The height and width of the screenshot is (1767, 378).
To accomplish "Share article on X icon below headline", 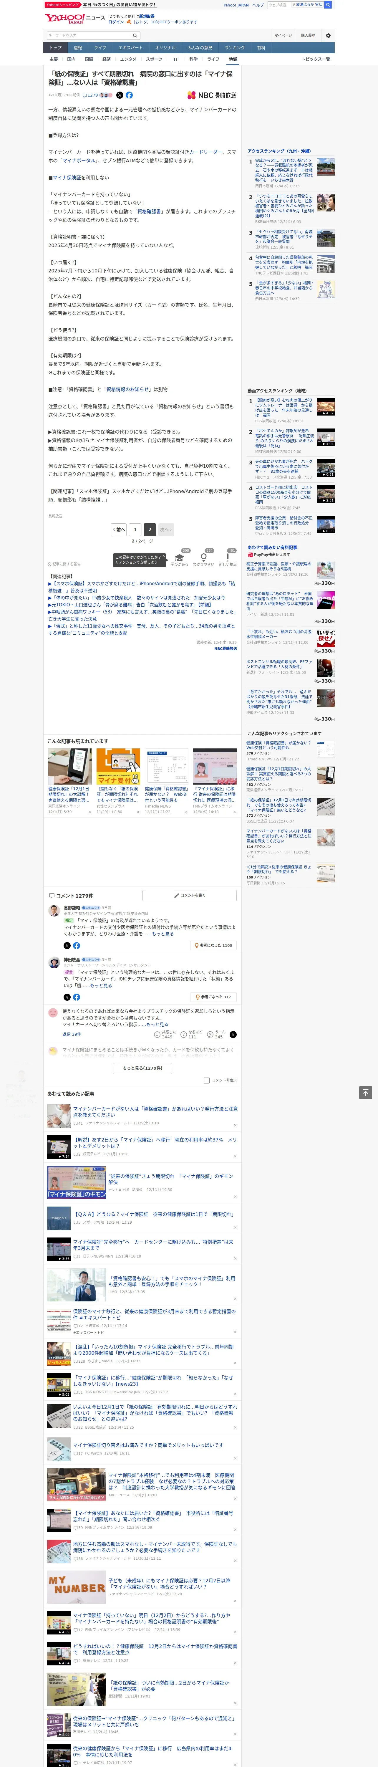I will [x=119, y=95].
